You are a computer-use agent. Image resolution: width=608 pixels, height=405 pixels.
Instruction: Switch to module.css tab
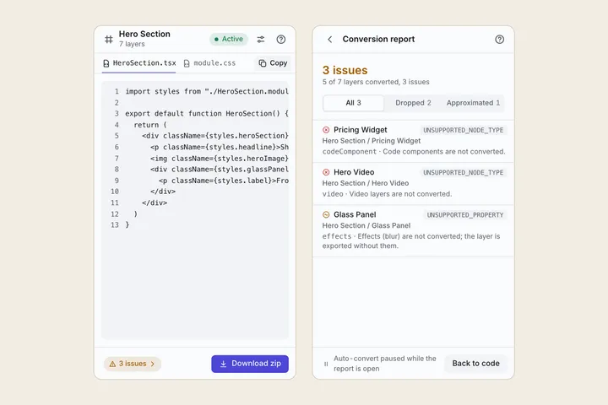click(x=209, y=63)
